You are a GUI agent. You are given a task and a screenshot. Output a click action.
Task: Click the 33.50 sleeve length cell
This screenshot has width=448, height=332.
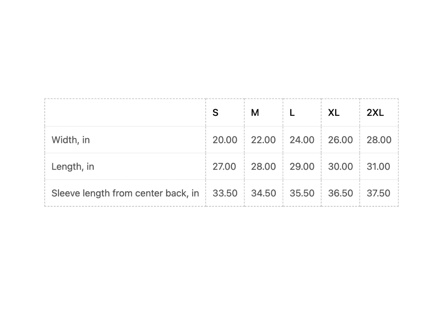225,193
